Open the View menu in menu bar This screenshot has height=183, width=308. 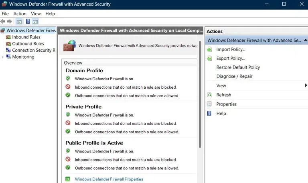click(x=36, y=14)
